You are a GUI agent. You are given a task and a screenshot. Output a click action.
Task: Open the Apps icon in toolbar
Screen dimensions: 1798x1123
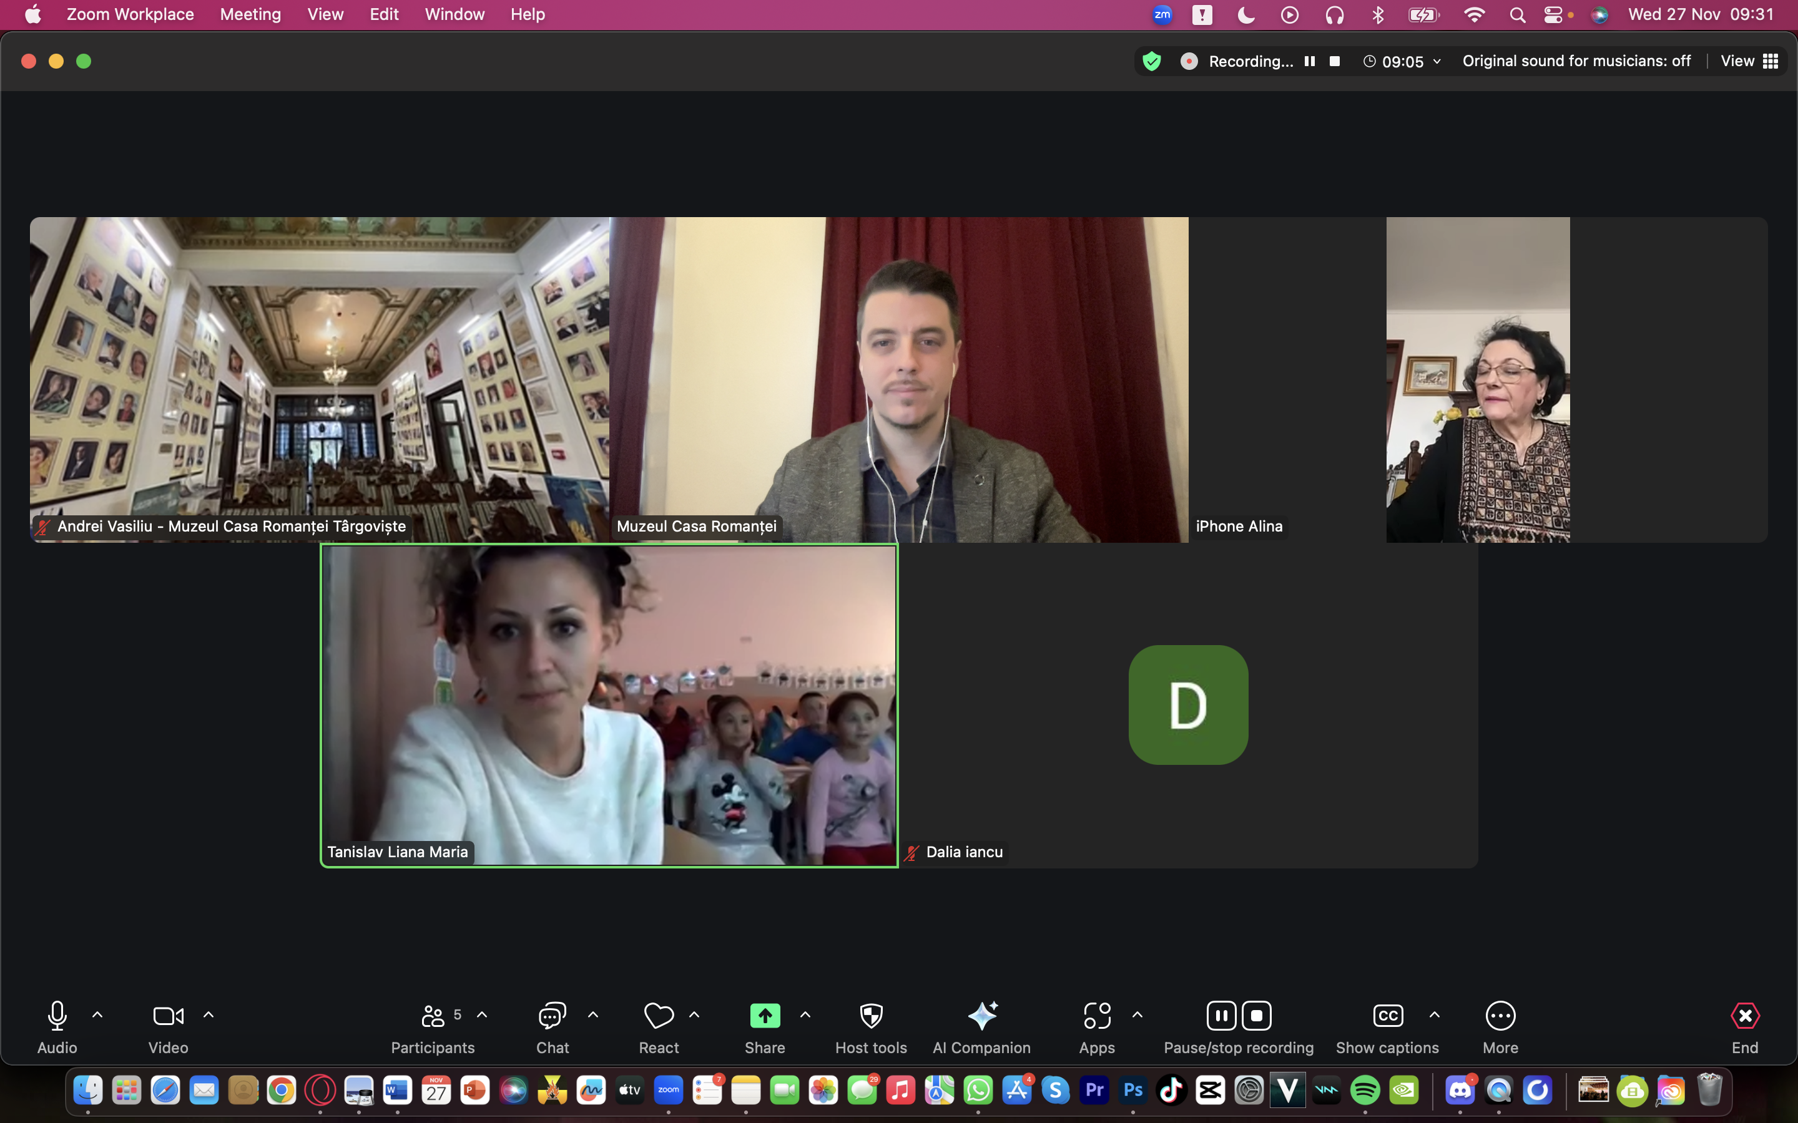[x=1097, y=1015]
